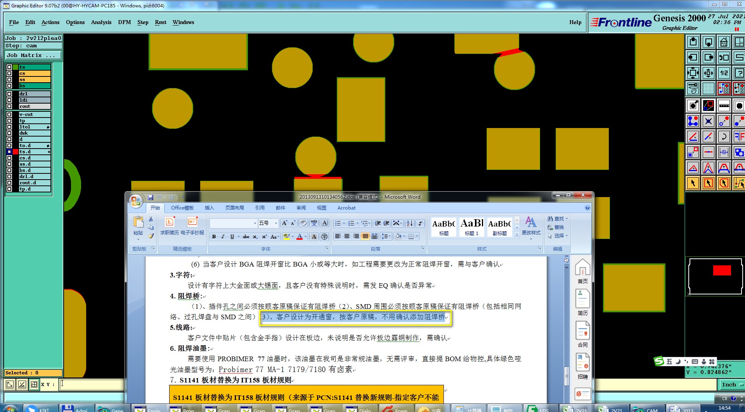Click Italic icon in Word ribbon
The image size is (745, 412).
[223, 237]
